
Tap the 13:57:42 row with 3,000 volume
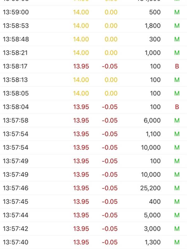tap(93, 229)
